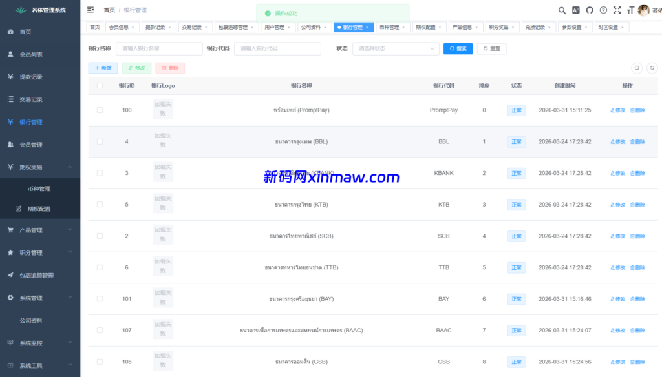
Task: Click the 积分管理 star icon in sidebar
Action: 10,252
